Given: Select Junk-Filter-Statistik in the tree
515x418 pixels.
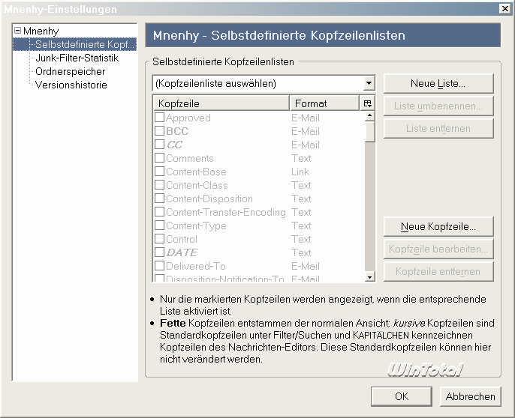Looking at the screenshot, I should pyautogui.click(x=76, y=58).
